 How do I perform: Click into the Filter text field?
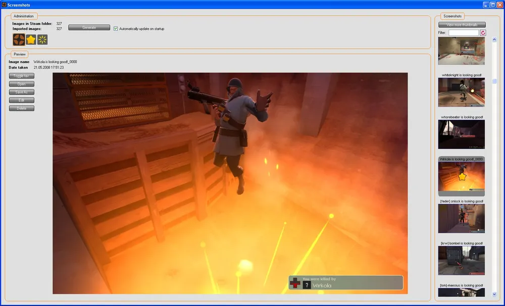click(464, 33)
